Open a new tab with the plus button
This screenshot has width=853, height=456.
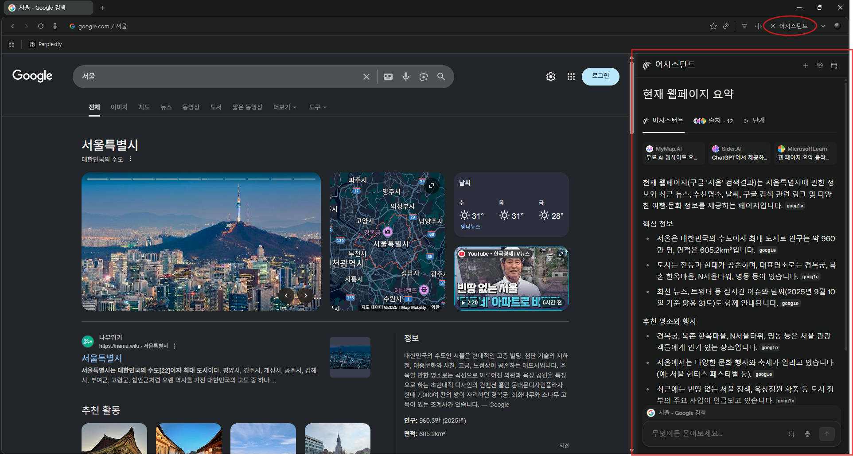(x=102, y=8)
